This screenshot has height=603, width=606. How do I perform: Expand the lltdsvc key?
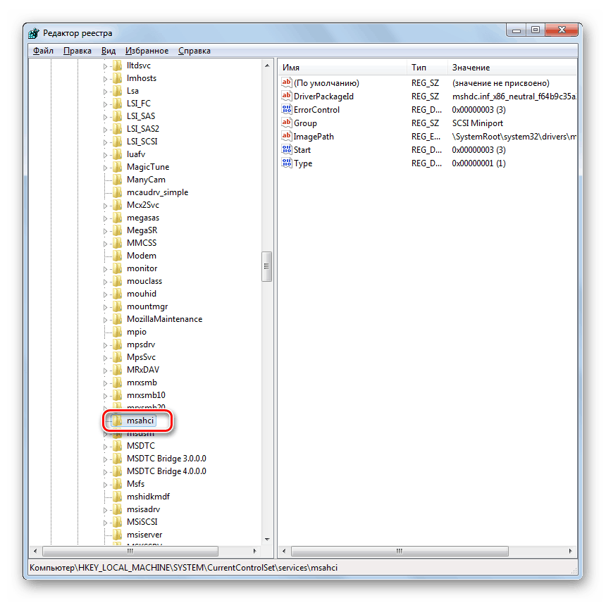pyautogui.click(x=105, y=66)
